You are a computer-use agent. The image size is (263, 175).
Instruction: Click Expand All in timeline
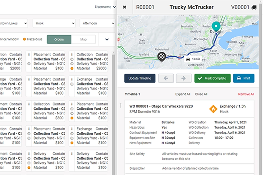click(x=183, y=94)
